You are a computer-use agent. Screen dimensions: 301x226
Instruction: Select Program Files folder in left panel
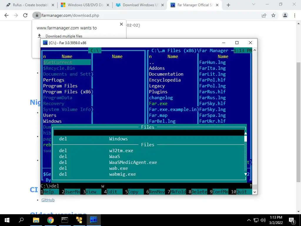60,86
